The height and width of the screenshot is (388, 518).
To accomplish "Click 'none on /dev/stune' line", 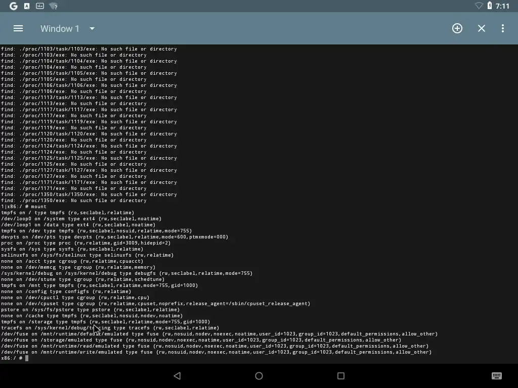I will (x=83, y=279).
